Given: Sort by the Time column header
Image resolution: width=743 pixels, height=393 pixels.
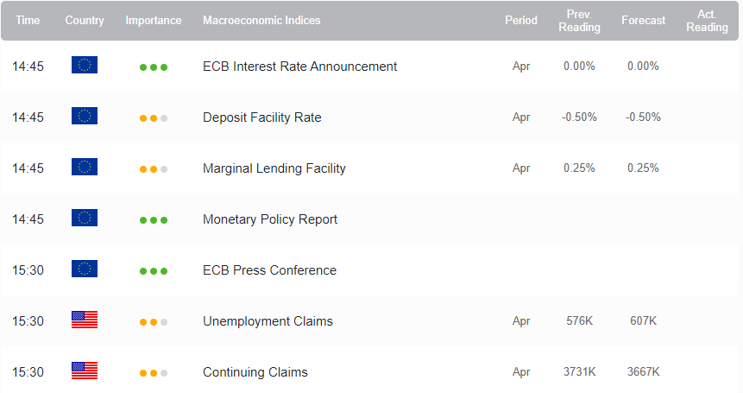Looking at the screenshot, I should (x=28, y=21).
